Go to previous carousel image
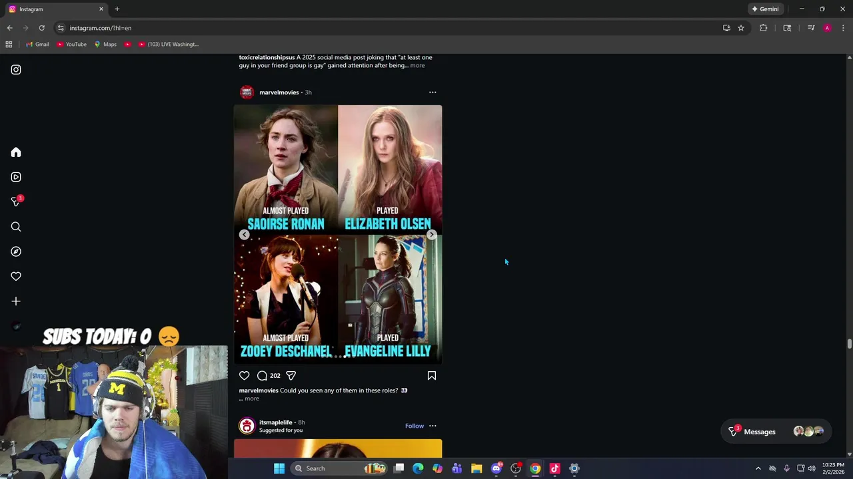 click(x=245, y=234)
